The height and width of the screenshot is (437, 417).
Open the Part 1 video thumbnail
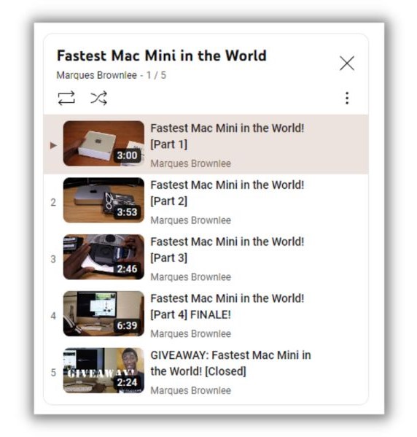(104, 144)
